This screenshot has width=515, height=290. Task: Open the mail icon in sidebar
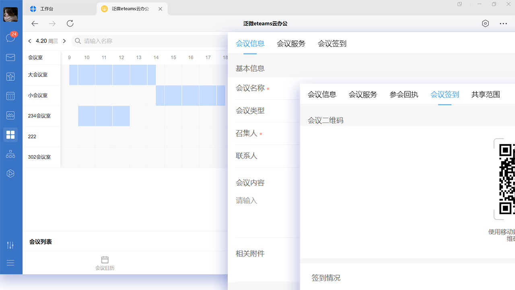10,58
